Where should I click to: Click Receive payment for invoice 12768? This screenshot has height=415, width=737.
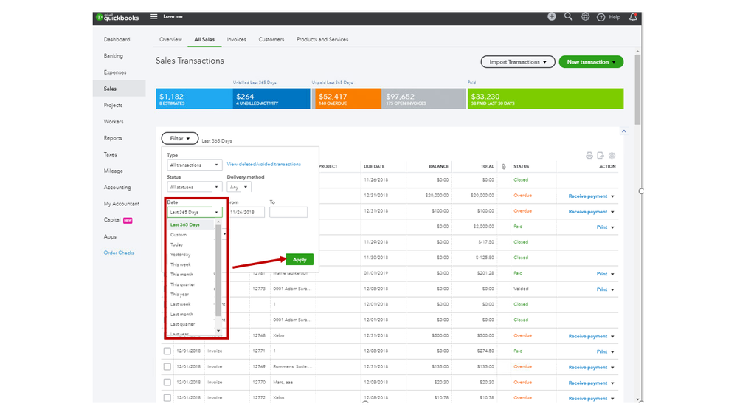coord(587,336)
